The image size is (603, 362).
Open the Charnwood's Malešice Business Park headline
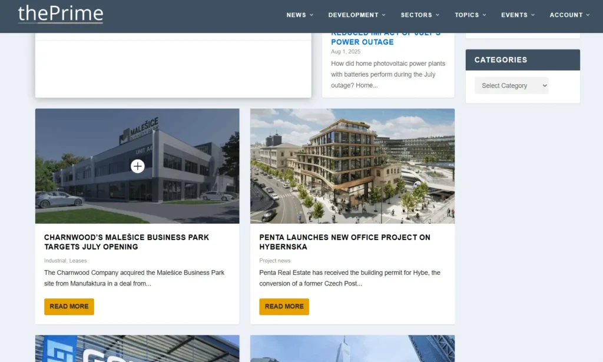click(x=127, y=242)
